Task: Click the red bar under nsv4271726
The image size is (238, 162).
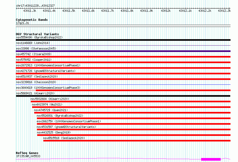Action: coord(123,74)
